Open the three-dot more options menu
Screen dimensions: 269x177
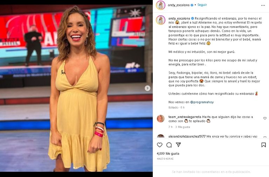click(263, 5)
